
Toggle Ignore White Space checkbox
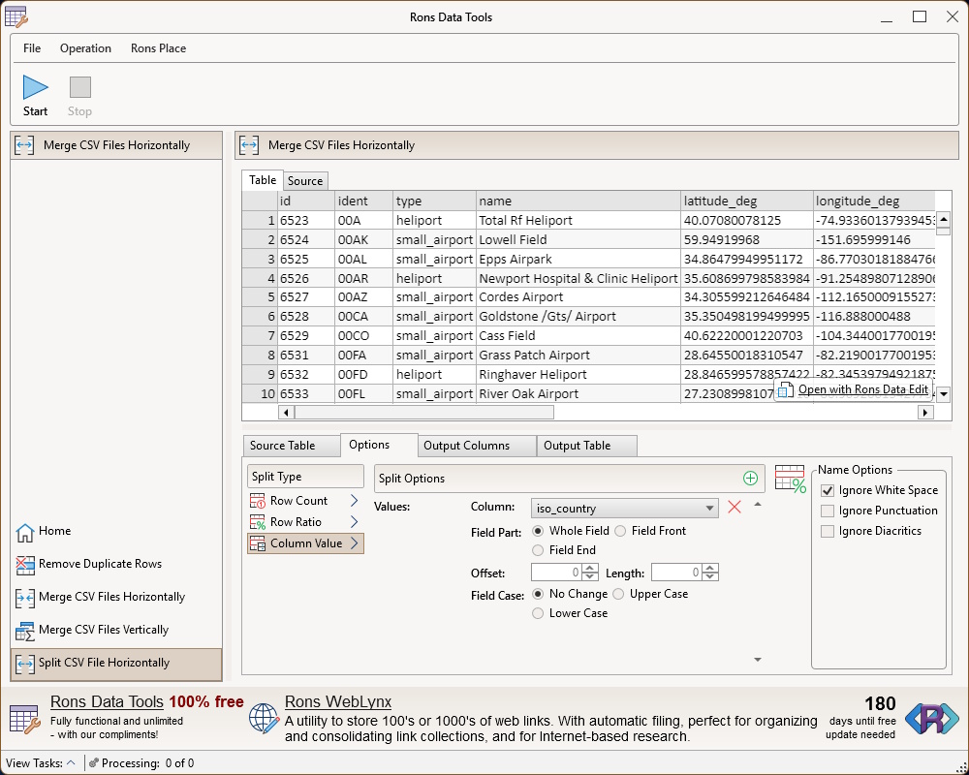[x=828, y=491]
